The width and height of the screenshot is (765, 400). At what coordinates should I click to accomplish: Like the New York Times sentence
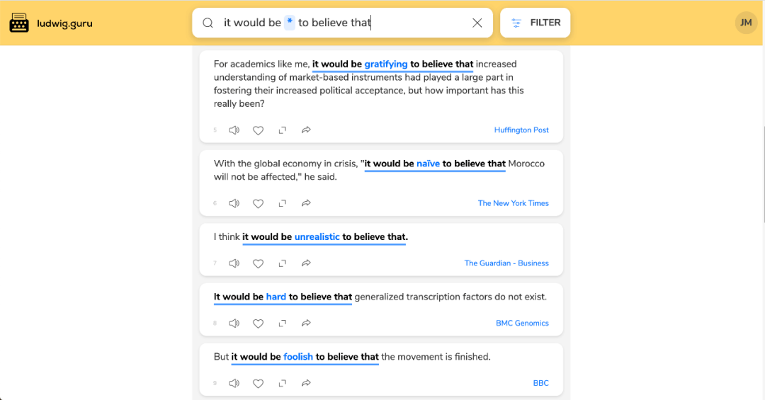point(259,203)
